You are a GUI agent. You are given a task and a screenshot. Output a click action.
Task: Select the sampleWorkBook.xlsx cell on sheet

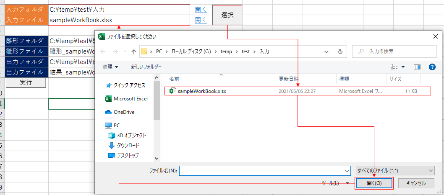pyautogui.click(x=119, y=20)
